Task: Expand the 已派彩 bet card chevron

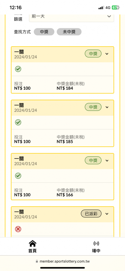Action: (x=107, y=214)
